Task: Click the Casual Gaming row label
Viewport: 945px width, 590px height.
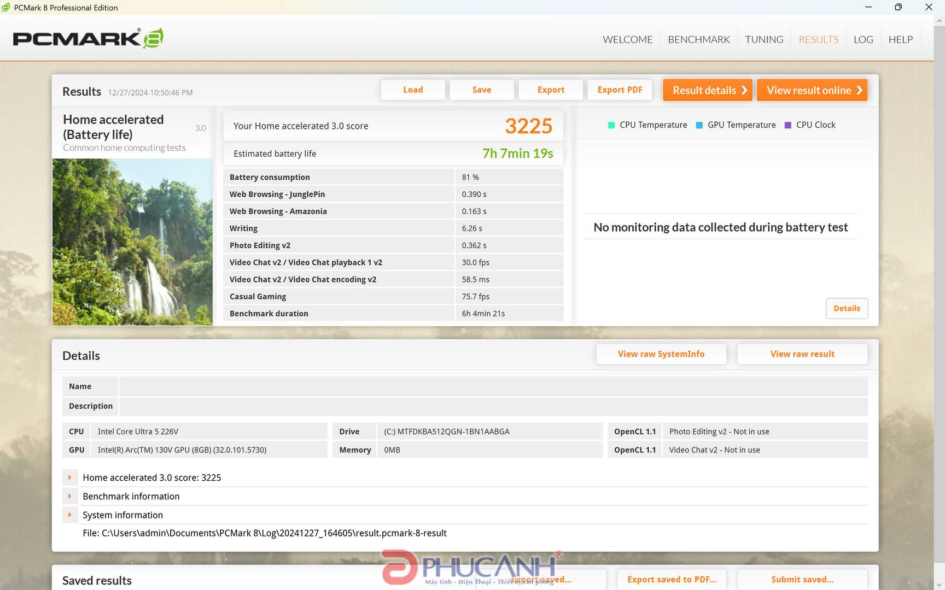Action: [258, 296]
